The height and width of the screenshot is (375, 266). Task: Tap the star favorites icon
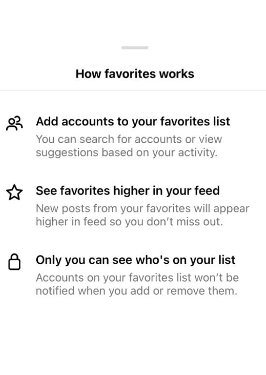(15, 192)
